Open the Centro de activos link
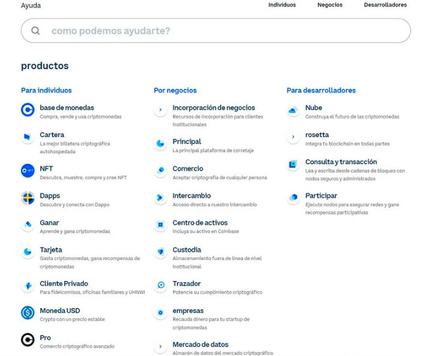This screenshot has width=422, height=356. [200, 223]
